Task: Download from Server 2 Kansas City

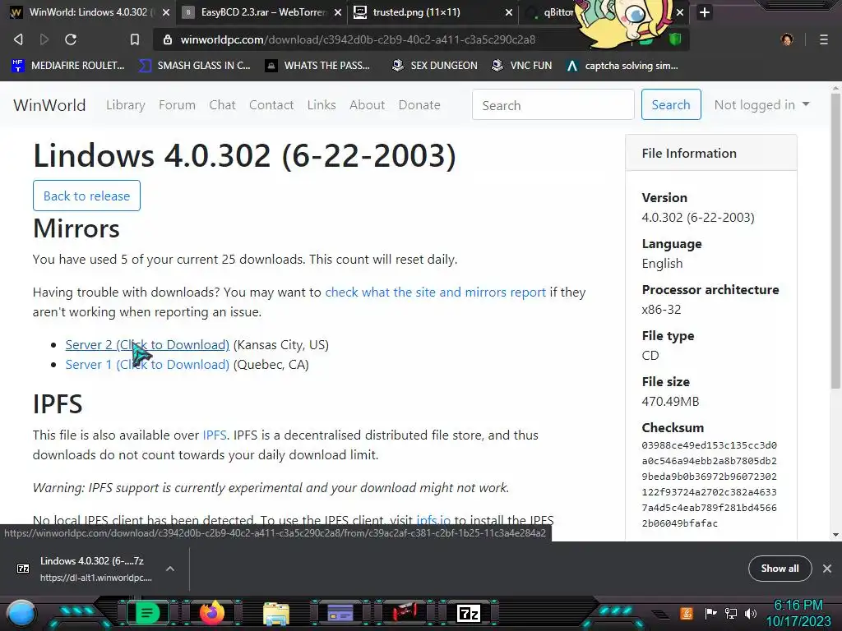Action: 147,345
